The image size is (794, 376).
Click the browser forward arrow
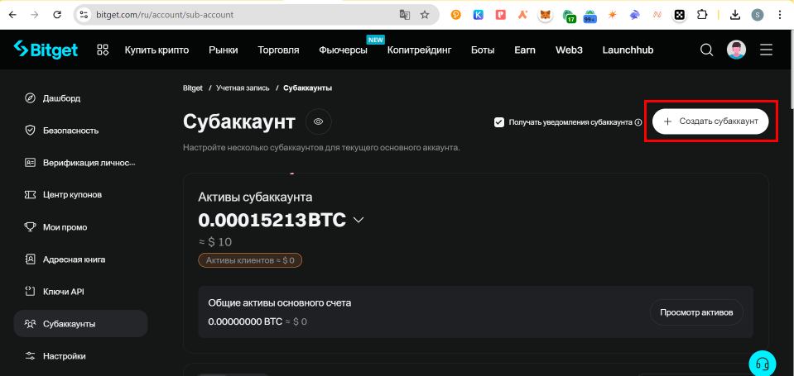point(35,15)
